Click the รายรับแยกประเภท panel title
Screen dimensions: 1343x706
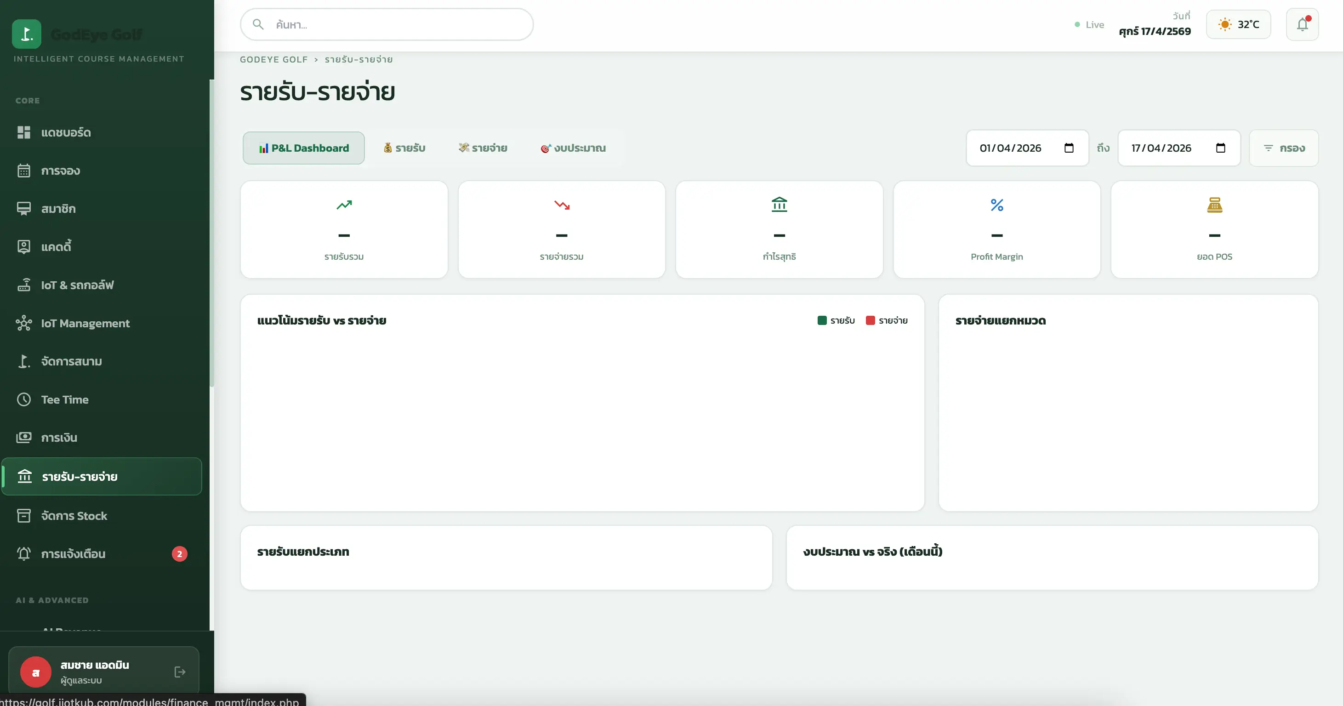[x=303, y=552]
